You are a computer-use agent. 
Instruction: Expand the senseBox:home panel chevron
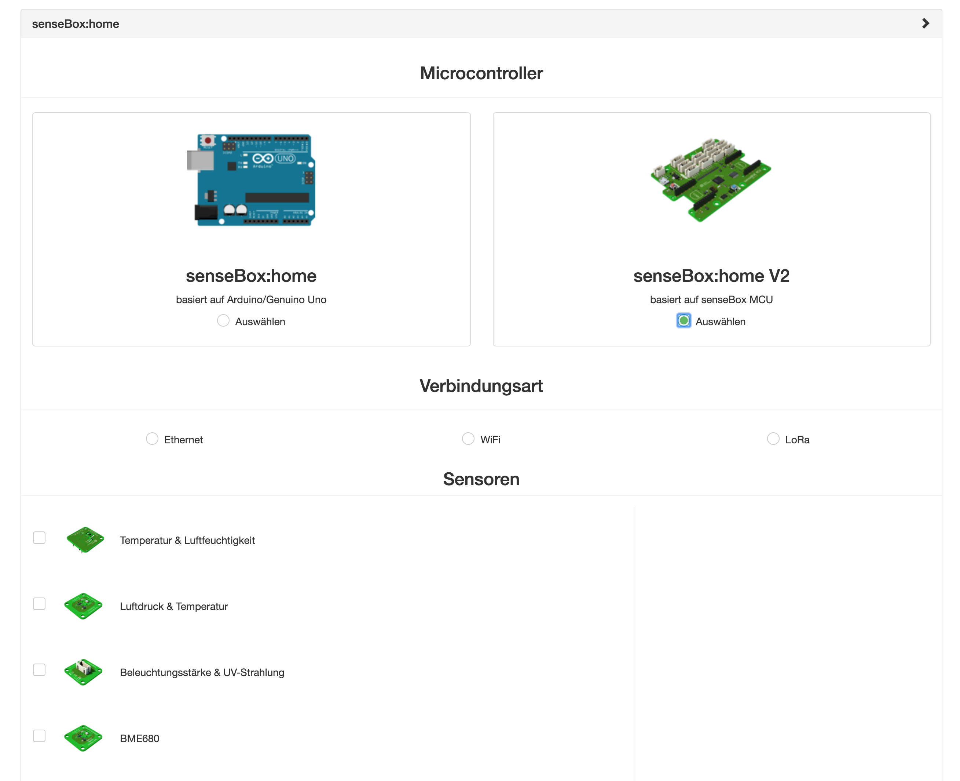coord(925,23)
